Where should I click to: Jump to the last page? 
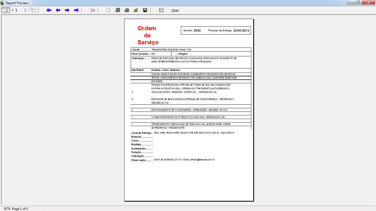tap(76, 10)
